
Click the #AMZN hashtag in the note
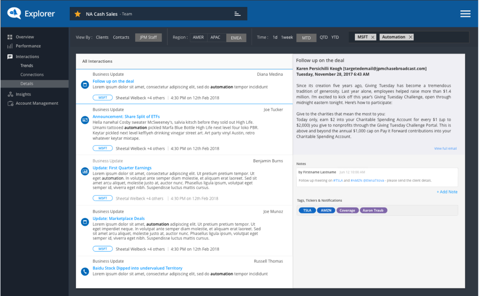(x=356, y=181)
